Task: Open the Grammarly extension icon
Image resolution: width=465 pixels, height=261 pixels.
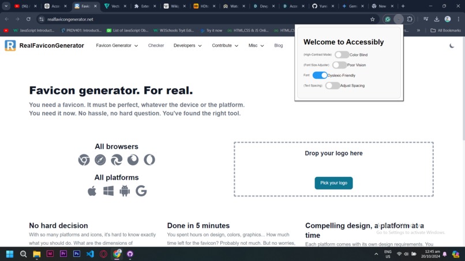Action: tap(388, 19)
